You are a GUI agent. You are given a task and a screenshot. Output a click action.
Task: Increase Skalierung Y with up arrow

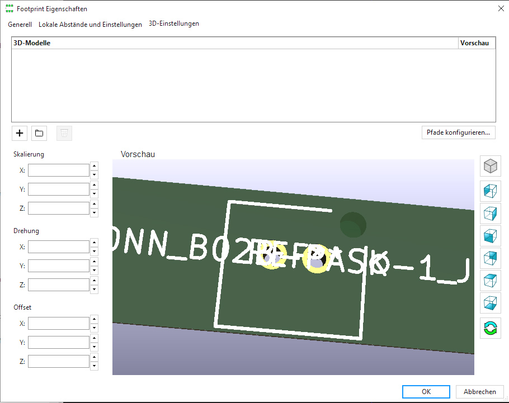click(x=94, y=185)
